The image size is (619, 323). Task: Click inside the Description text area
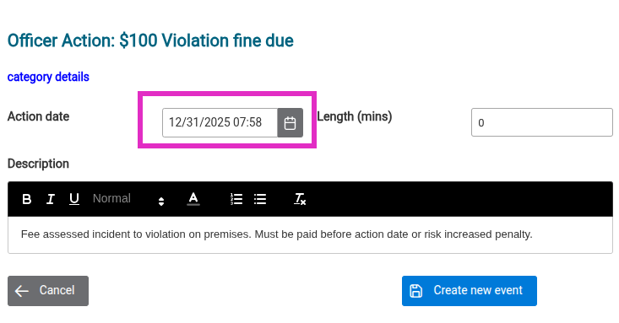(x=310, y=234)
